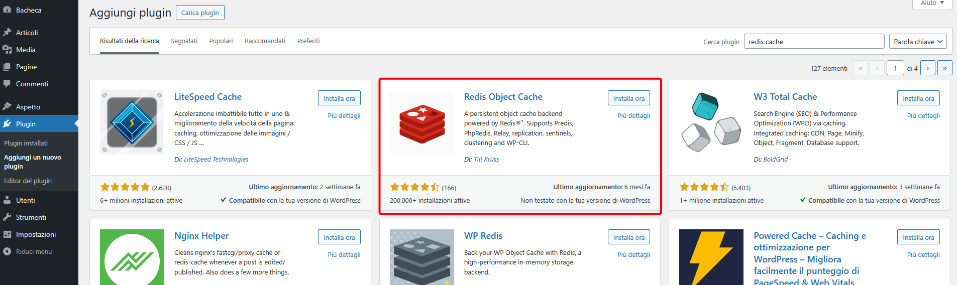Click the Utenti user icon
The image size is (957, 285).
click(7, 200)
